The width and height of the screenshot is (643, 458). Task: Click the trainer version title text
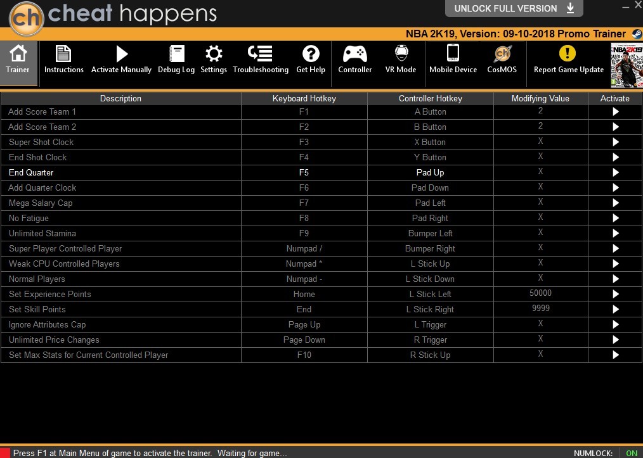coord(516,34)
